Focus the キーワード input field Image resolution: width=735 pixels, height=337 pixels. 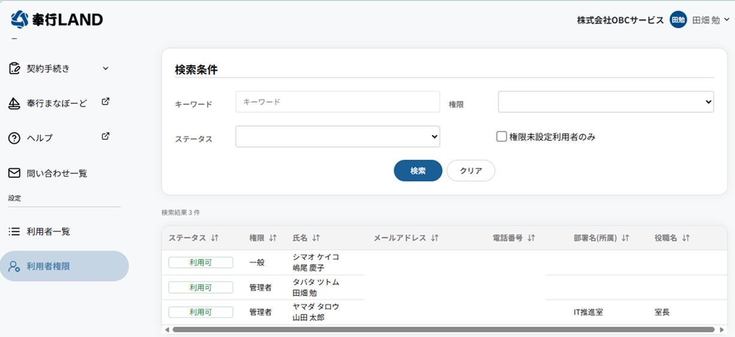point(338,102)
